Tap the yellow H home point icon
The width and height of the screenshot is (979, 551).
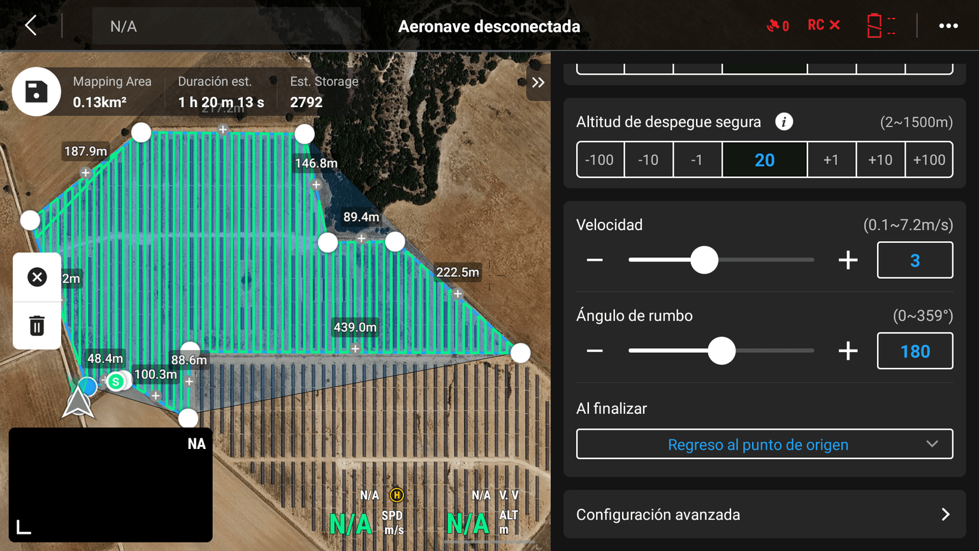pos(396,495)
